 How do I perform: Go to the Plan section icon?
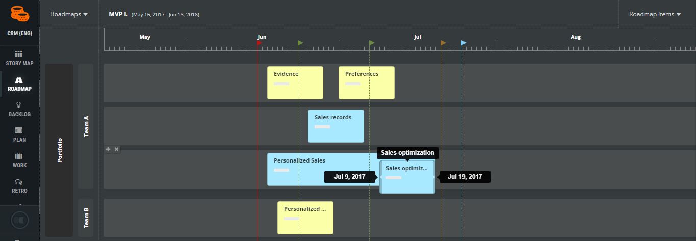click(x=19, y=130)
